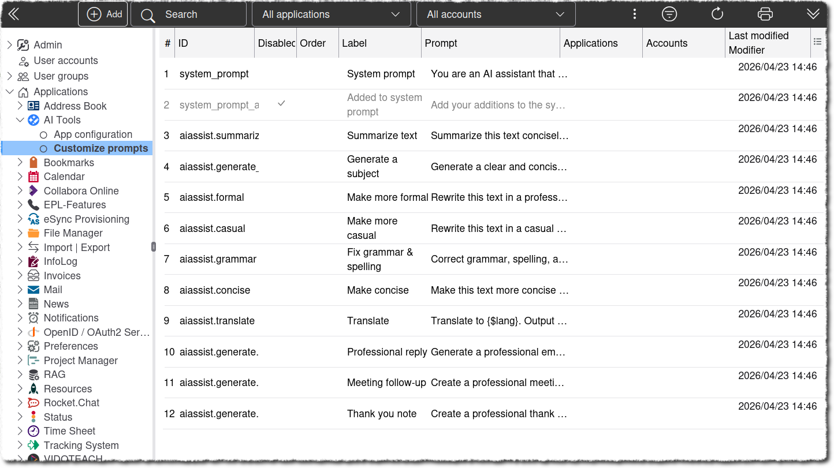
Task: Click the Rocket.Chat icon in tree
Action: coord(33,403)
